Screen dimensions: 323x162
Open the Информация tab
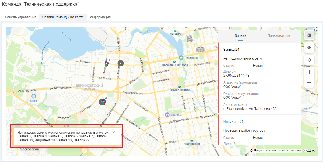100,17
